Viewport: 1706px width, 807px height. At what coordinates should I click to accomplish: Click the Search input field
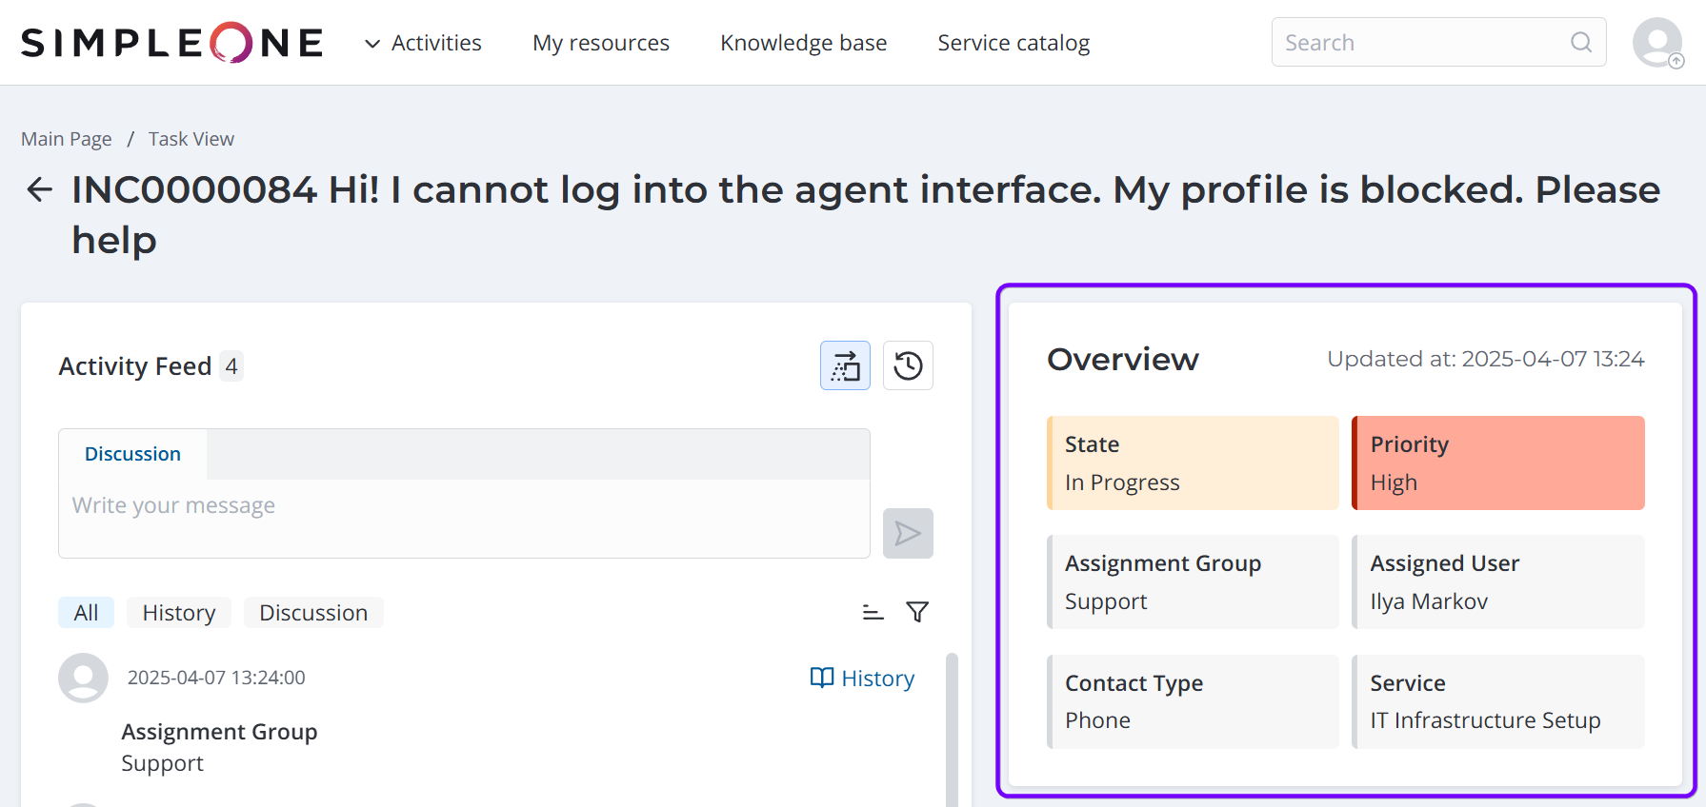pyautogui.click(x=1419, y=43)
